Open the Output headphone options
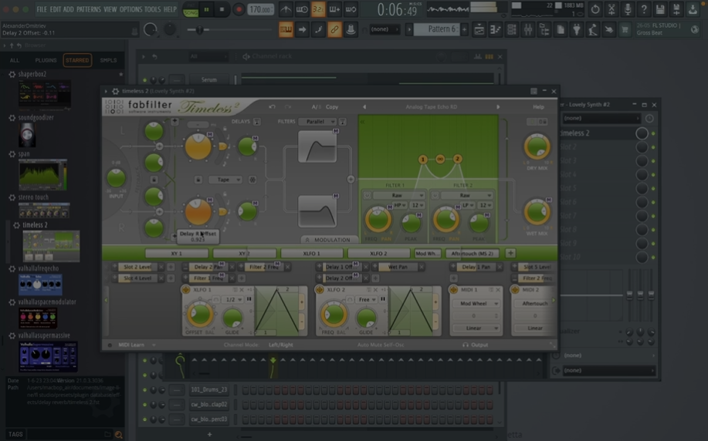This screenshot has width=708, height=441. point(475,345)
